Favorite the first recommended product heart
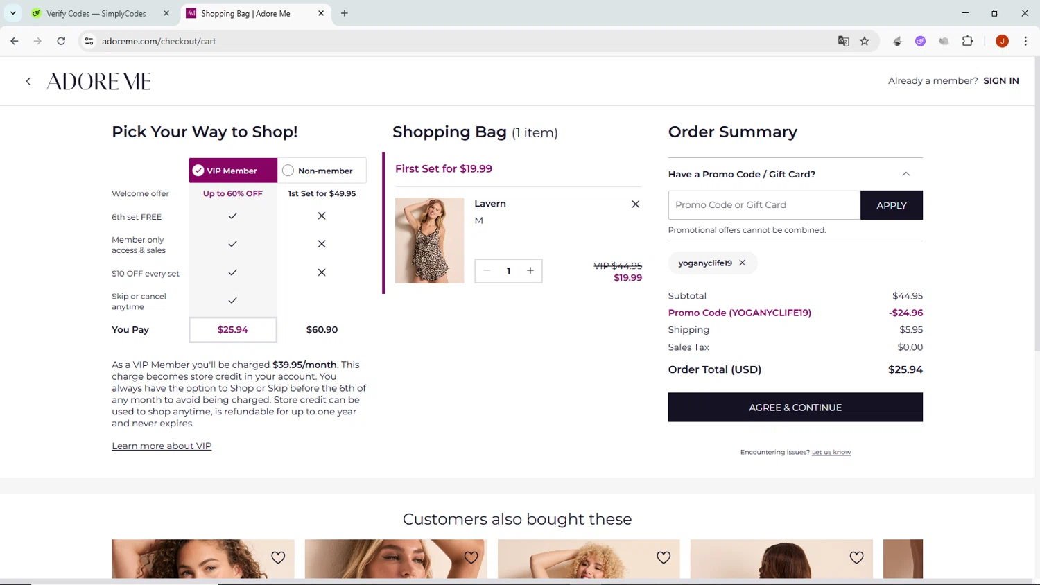 pyautogui.click(x=278, y=557)
